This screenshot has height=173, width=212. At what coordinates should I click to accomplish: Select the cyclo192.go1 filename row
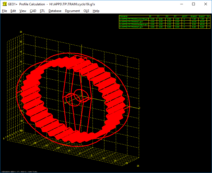coord(134,19)
